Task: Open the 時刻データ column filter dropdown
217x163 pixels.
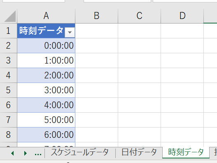Action: click(x=70, y=32)
